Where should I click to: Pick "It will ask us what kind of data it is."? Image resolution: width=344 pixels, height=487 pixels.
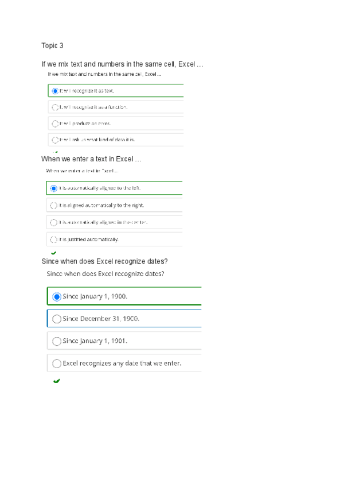[56, 139]
